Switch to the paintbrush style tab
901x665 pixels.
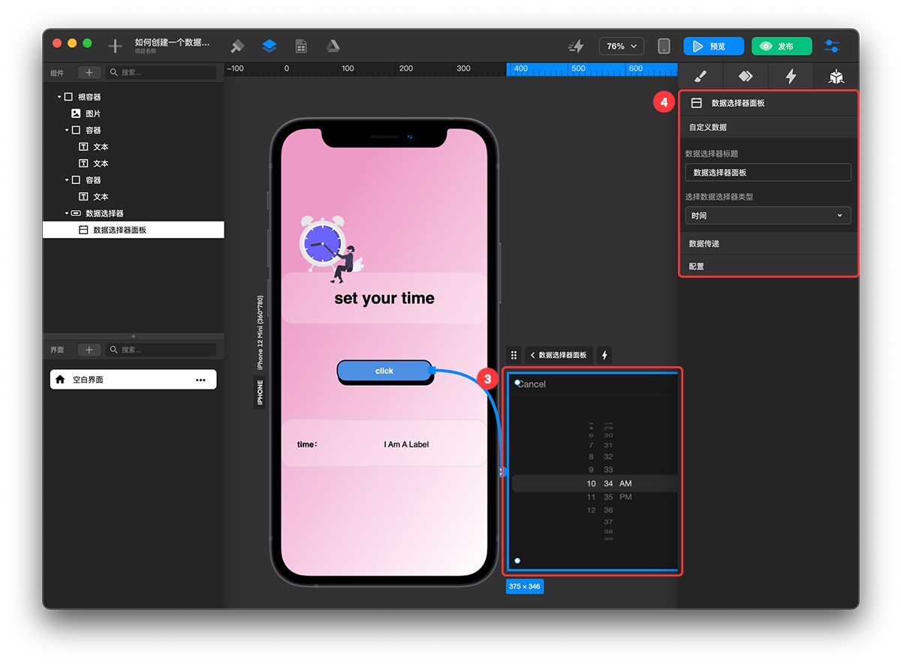[x=700, y=77]
